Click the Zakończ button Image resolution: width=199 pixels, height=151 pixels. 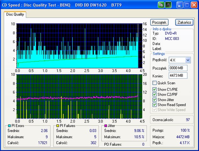(x=184, y=22)
